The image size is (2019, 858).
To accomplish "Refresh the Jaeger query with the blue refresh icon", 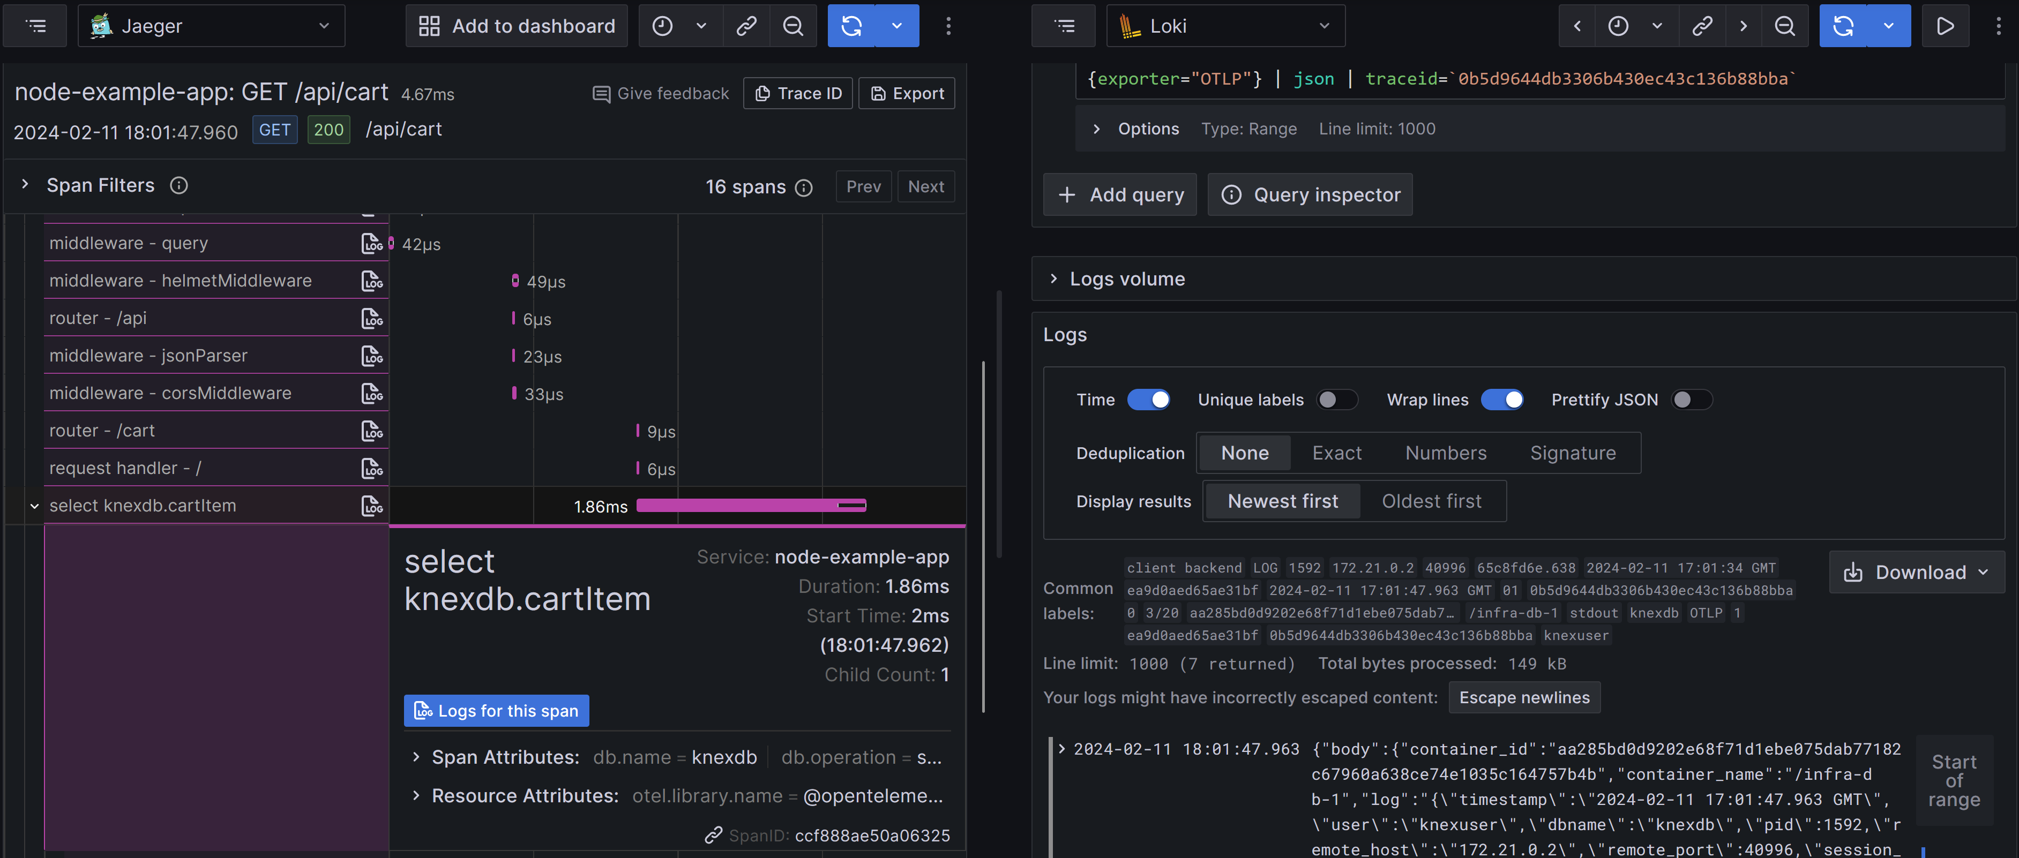I will coord(851,25).
